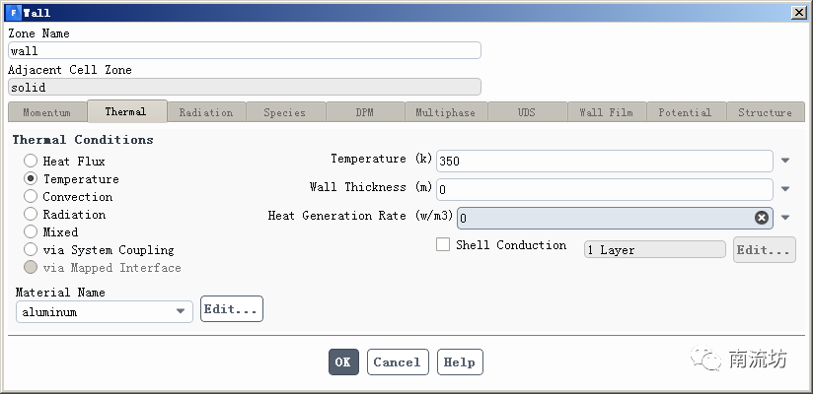The width and height of the screenshot is (813, 394).
Task: Open Help for wall settings
Action: click(x=459, y=361)
